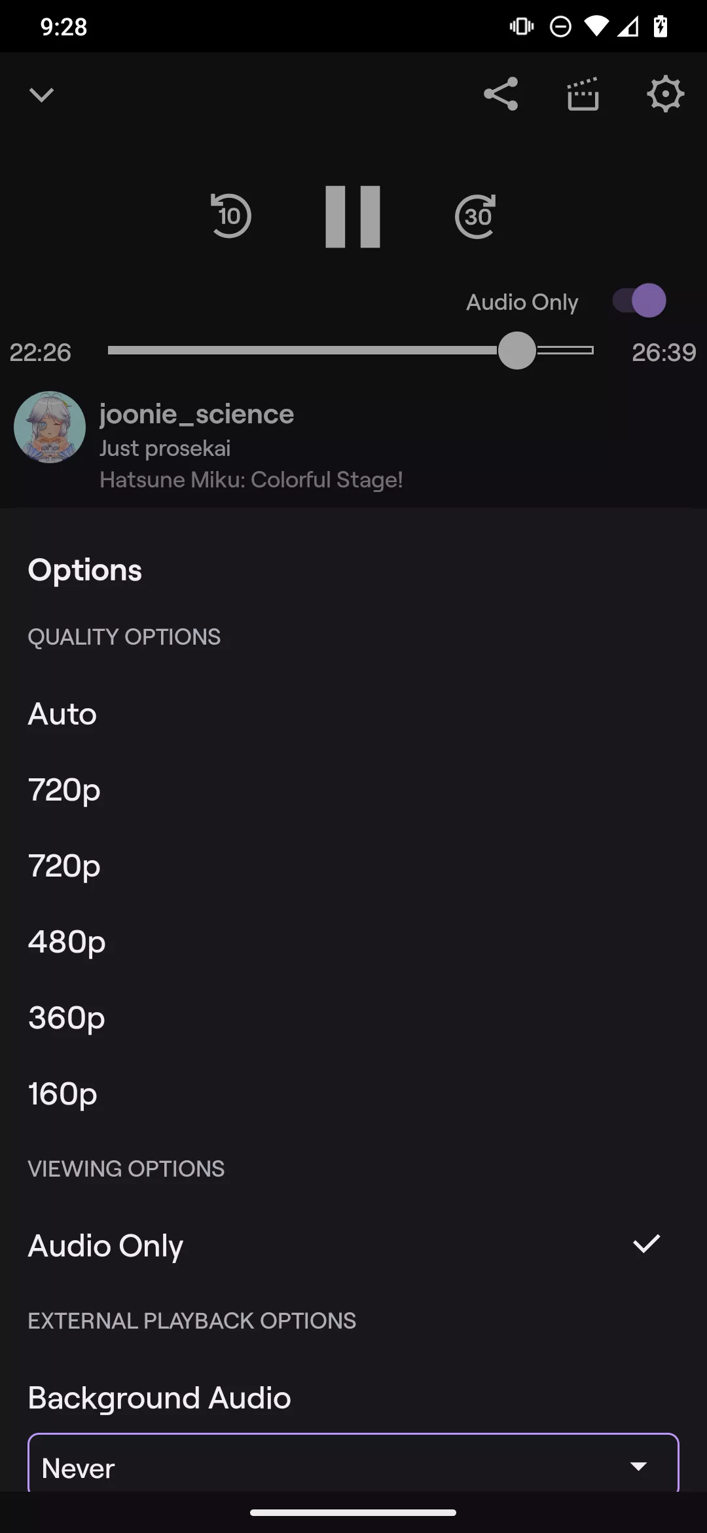Uncheck Audio Only under Viewing Options
The image size is (707, 1533).
(353, 1245)
